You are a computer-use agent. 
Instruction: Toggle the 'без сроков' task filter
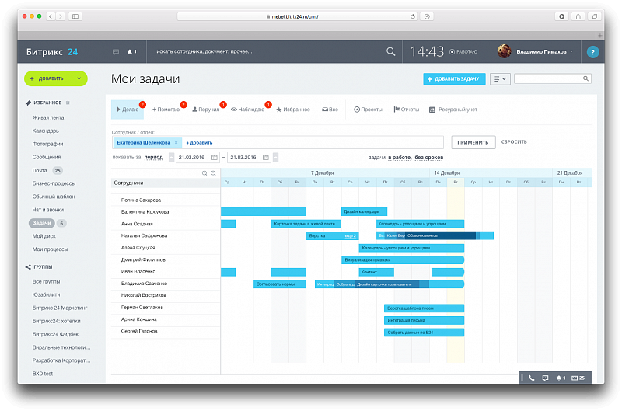(429, 158)
